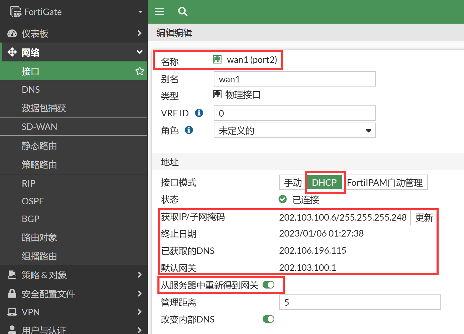This screenshot has height=334, width=464.
Task: Toggle the 改变内部DNS switch
Action: [268, 319]
